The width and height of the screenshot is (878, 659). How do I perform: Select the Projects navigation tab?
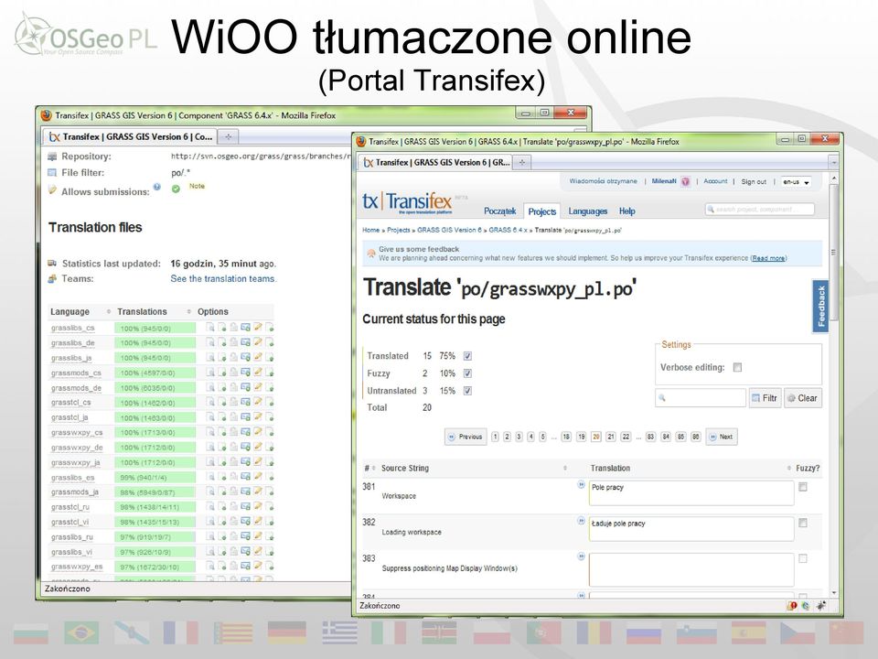[542, 211]
